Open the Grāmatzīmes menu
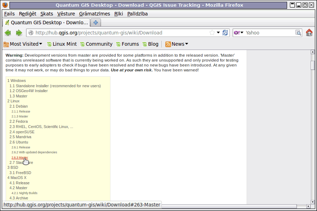The image size is (317, 211). pyautogui.click(x=95, y=14)
